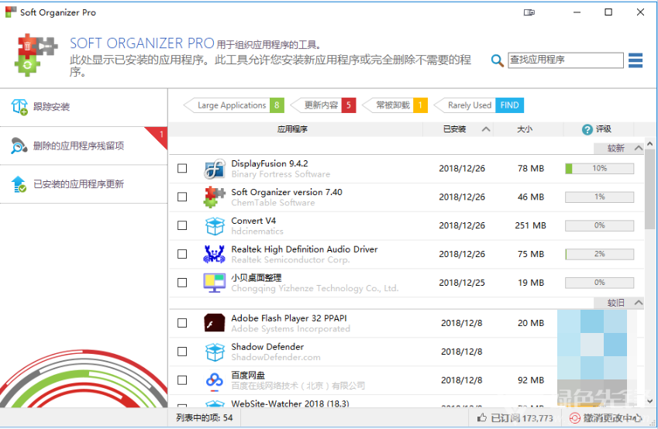
Task: Sort by the 已安装 column header
Action: [458, 129]
